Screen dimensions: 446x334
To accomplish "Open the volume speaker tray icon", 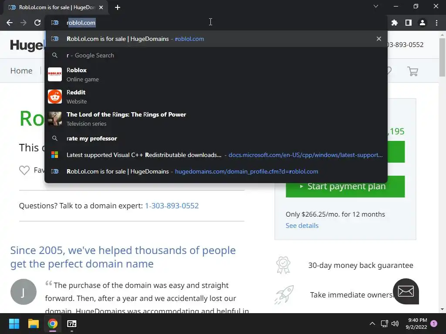I will (x=395, y=324).
